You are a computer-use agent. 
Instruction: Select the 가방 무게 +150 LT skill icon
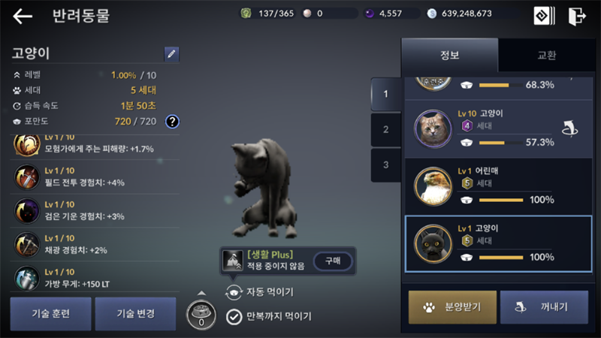pos(27,278)
